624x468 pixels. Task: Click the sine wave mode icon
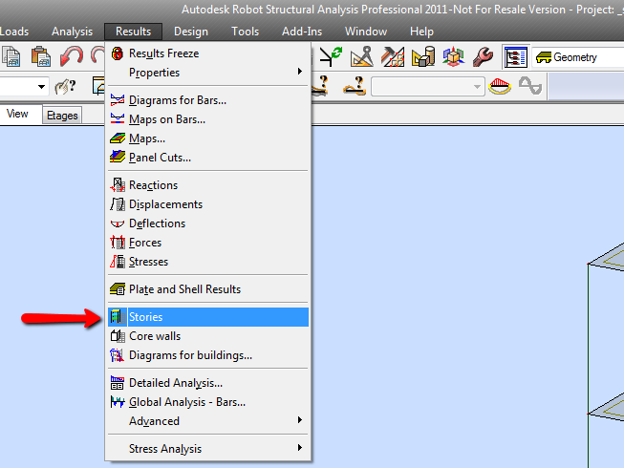(530, 86)
